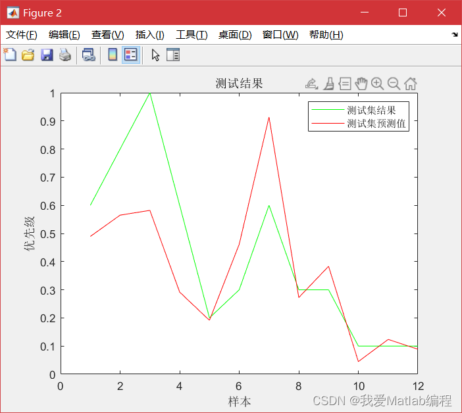The width and height of the screenshot is (462, 413).
Task: Open the 插入(I) menu
Action: (x=149, y=35)
